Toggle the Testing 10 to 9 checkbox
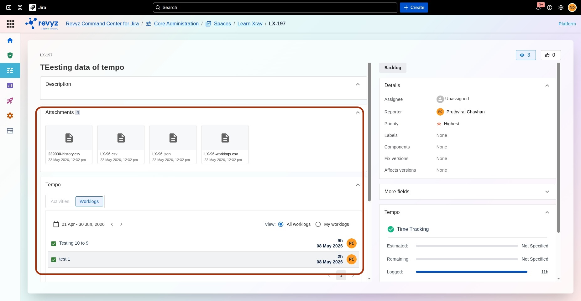 [54, 243]
